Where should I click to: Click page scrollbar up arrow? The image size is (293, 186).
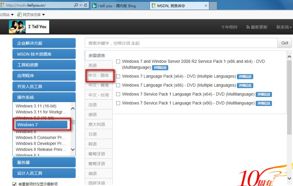(290, 57)
